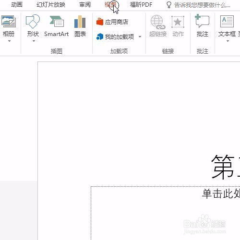
Task: Click the 告诉我您想要做什么 search box
Action: (x=203, y=5)
